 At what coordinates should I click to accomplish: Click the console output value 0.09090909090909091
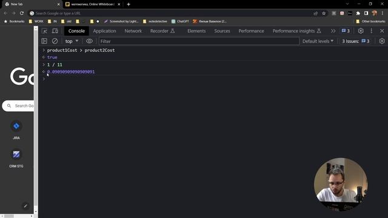click(x=71, y=71)
